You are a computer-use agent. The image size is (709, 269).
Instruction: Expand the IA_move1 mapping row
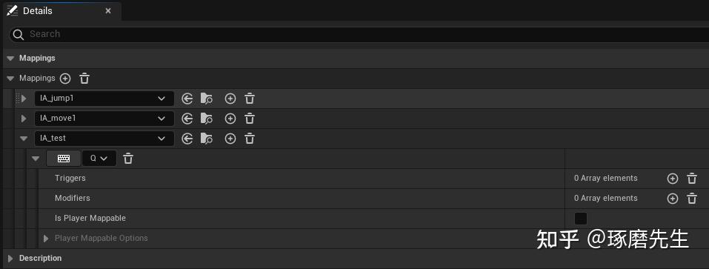[24, 119]
